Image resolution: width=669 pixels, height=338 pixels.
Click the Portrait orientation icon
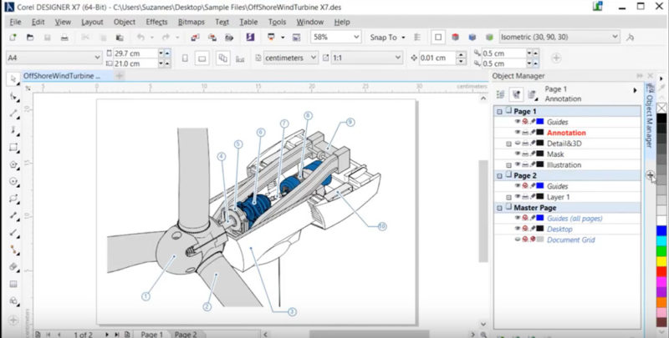185,58
